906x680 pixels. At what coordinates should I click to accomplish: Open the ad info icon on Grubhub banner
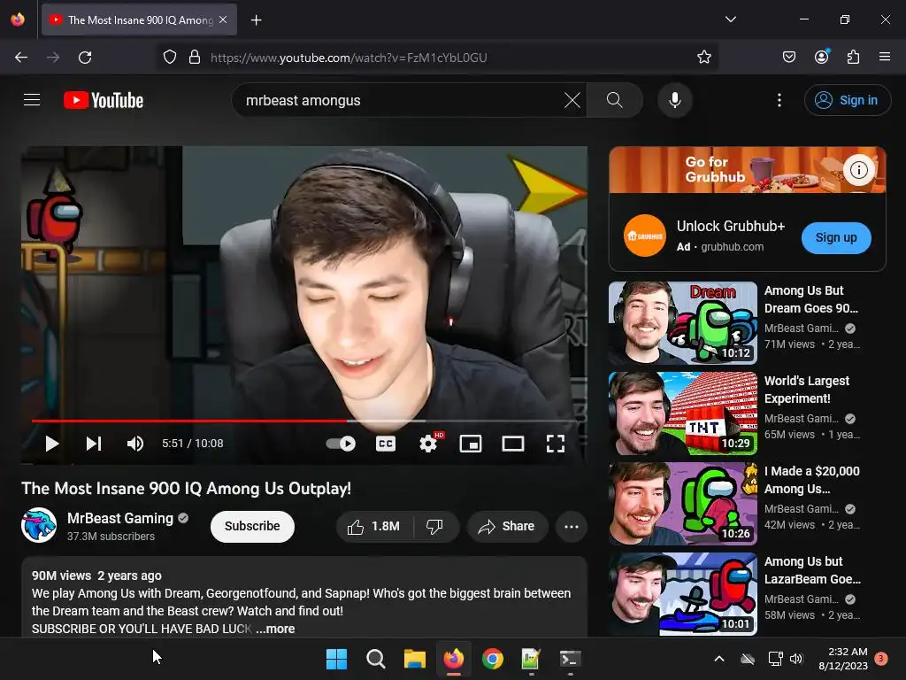(x=858, y=170)
